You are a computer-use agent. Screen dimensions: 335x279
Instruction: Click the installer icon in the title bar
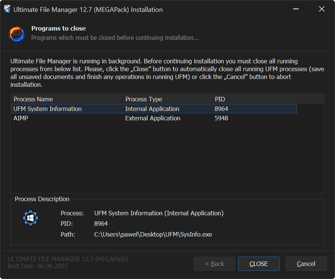(x=7, y=9)
